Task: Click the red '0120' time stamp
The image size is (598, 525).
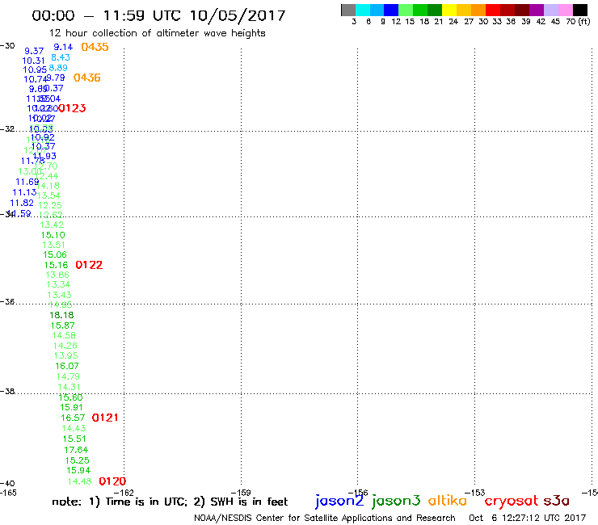Action: coord(112,481)
